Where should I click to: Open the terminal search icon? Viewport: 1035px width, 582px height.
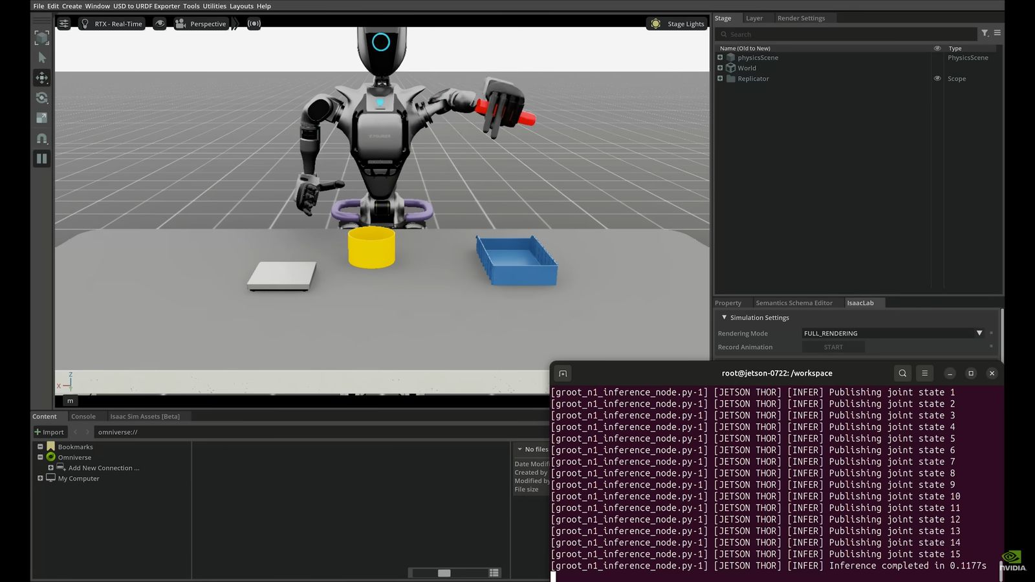[x=902, y=373]
